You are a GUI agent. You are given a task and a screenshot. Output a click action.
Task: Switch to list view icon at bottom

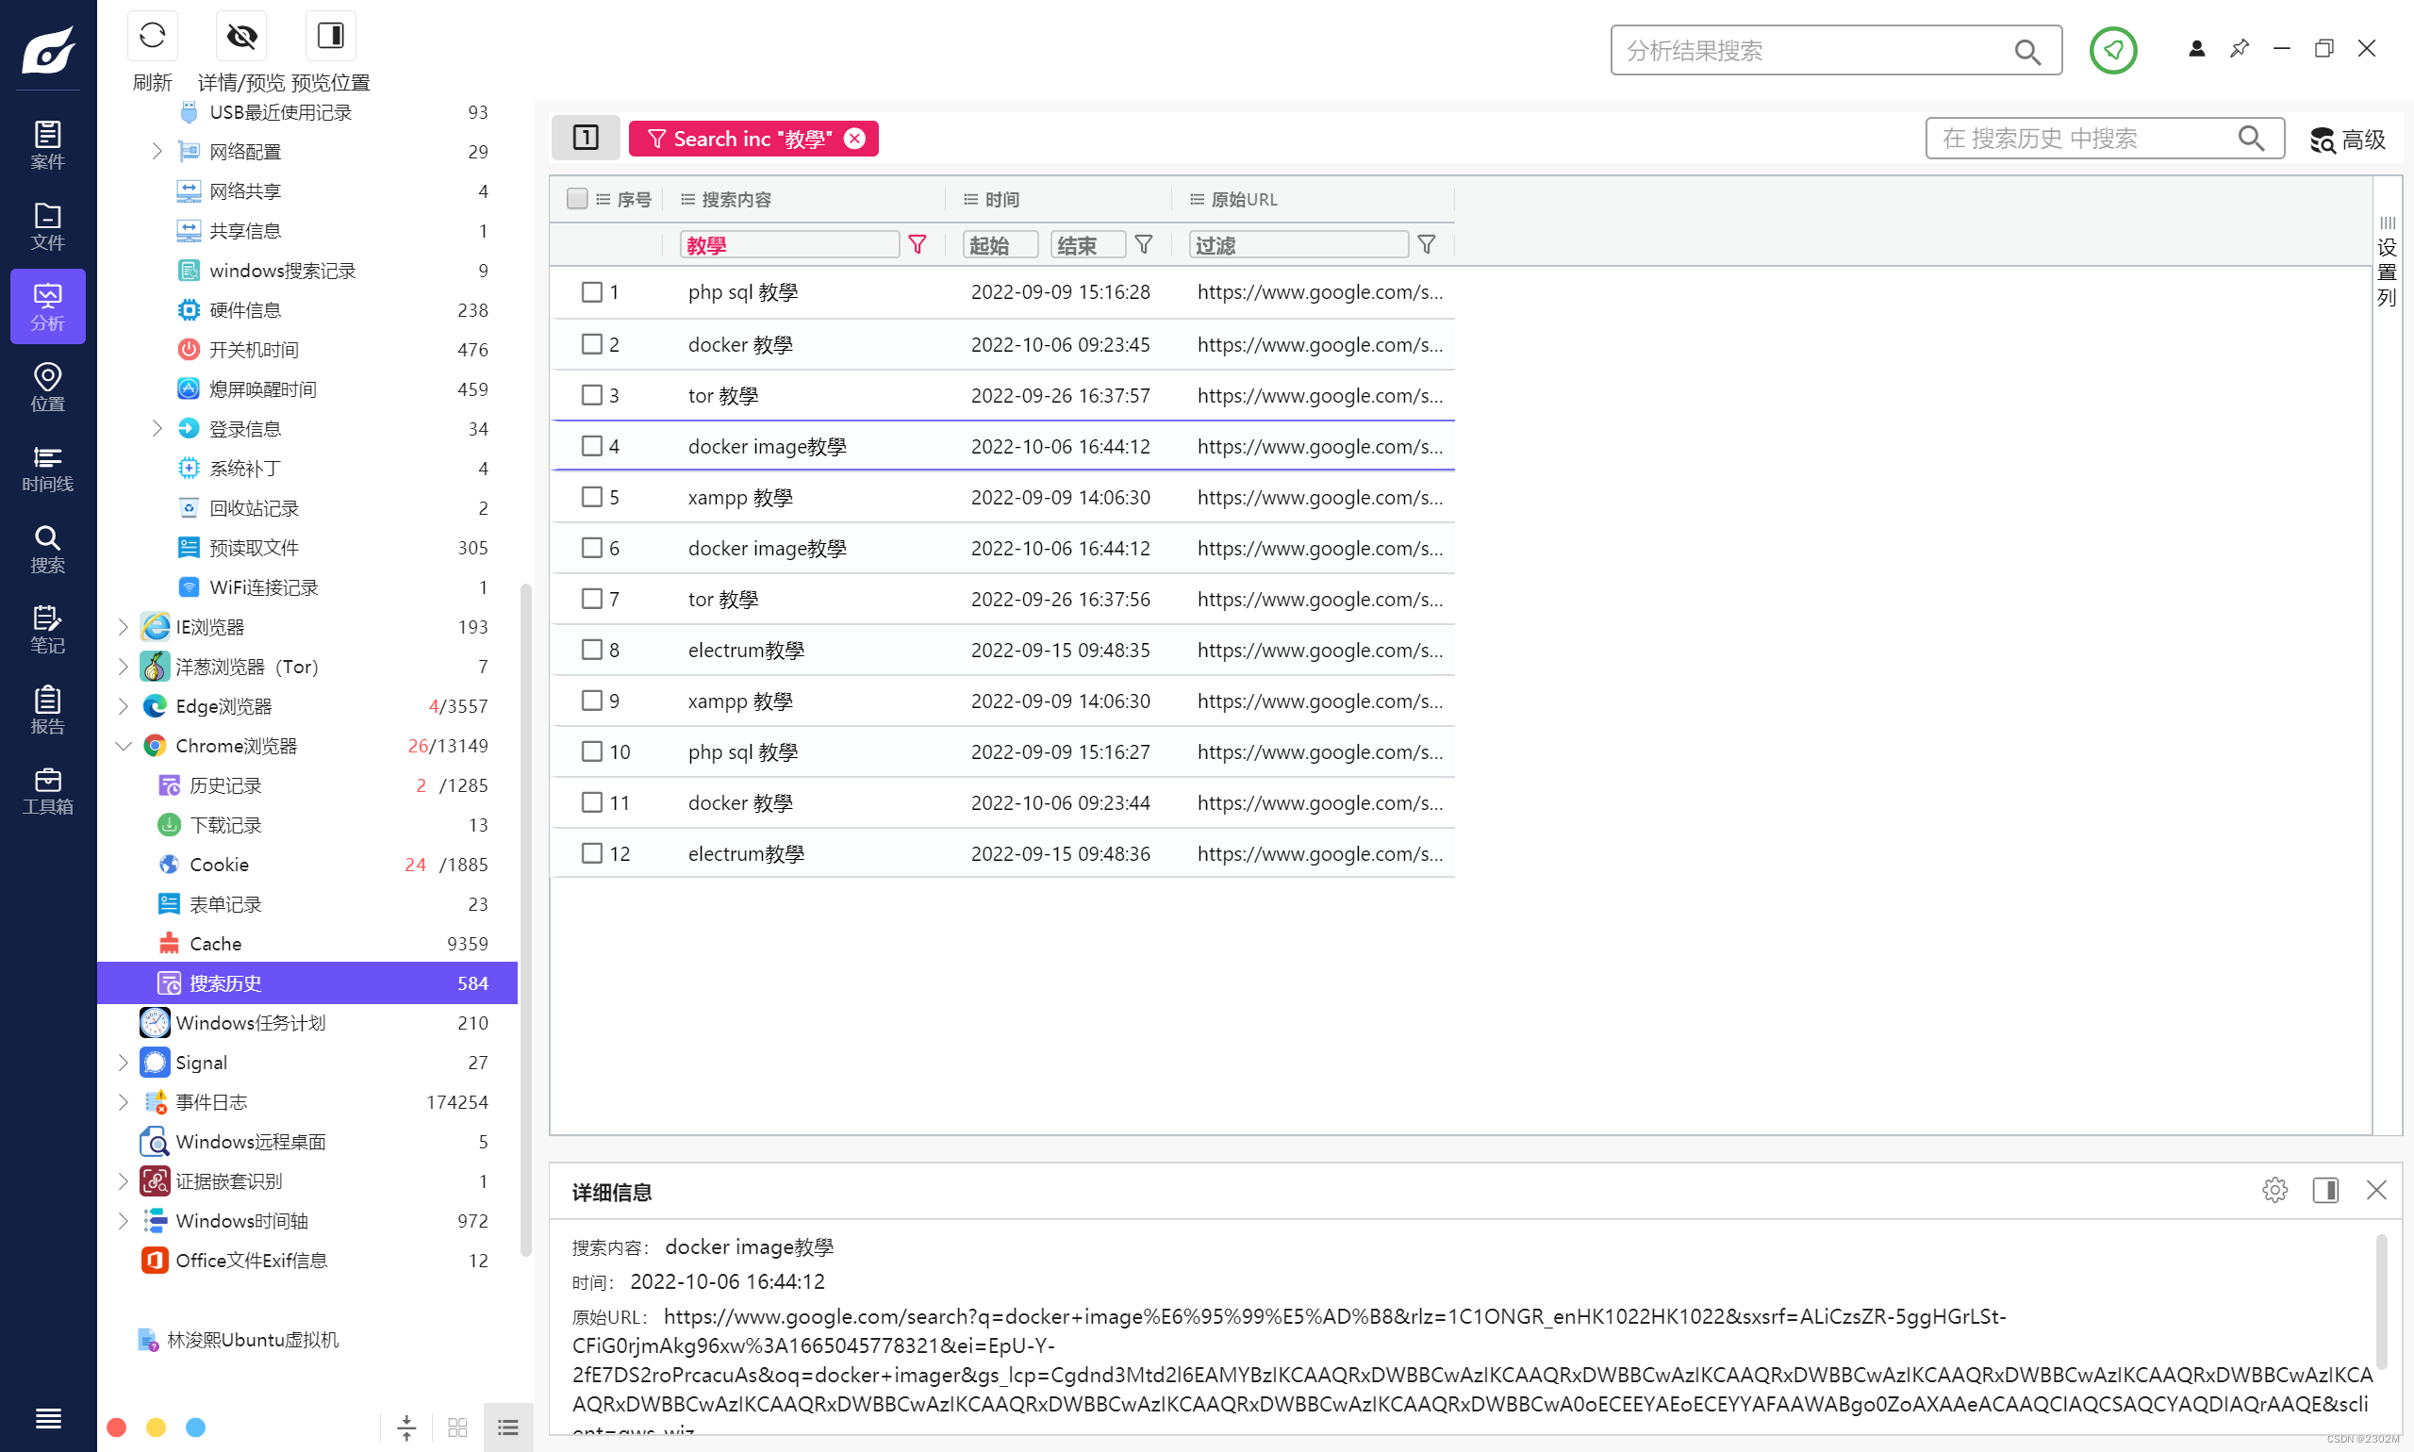click(507, 1427)
